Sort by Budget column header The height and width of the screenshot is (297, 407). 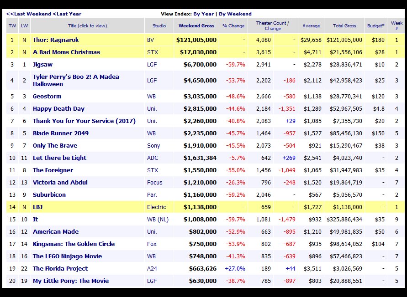click(376, 26)
